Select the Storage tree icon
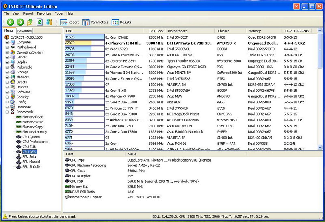The image size is (325, 222). point(13,72)
